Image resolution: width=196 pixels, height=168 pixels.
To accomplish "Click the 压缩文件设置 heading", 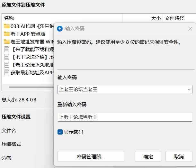I will 16,117.
